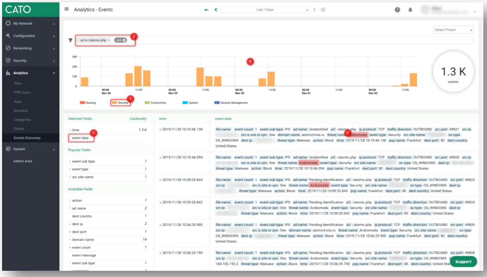
Task: Click the green back arrow icon
Action: click(x=207, y=9)
